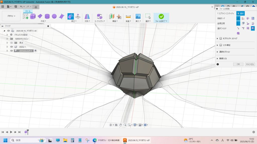257x144 pixels.
Task: Click the Edit Form tool icon
Action: 71,16
